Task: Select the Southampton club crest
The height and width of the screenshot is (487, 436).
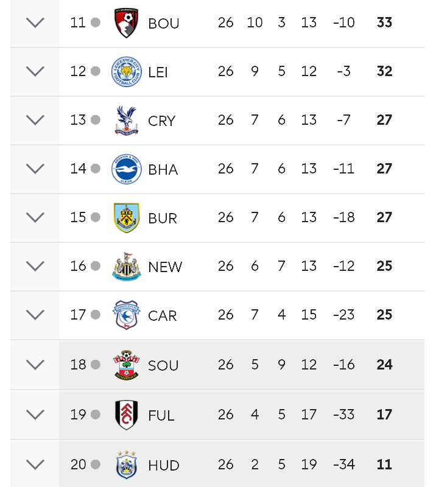Action: click(x=126, y=365)
